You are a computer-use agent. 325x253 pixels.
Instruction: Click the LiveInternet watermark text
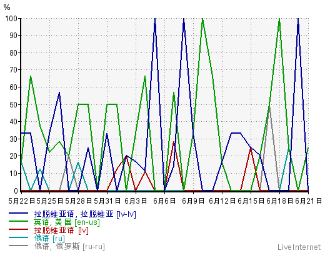point(299,247)
